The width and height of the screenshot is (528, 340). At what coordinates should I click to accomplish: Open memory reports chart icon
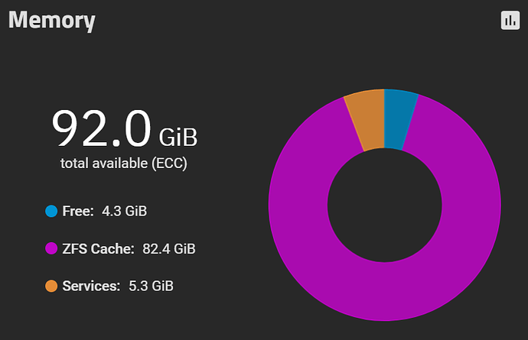[x=510, y=20]
